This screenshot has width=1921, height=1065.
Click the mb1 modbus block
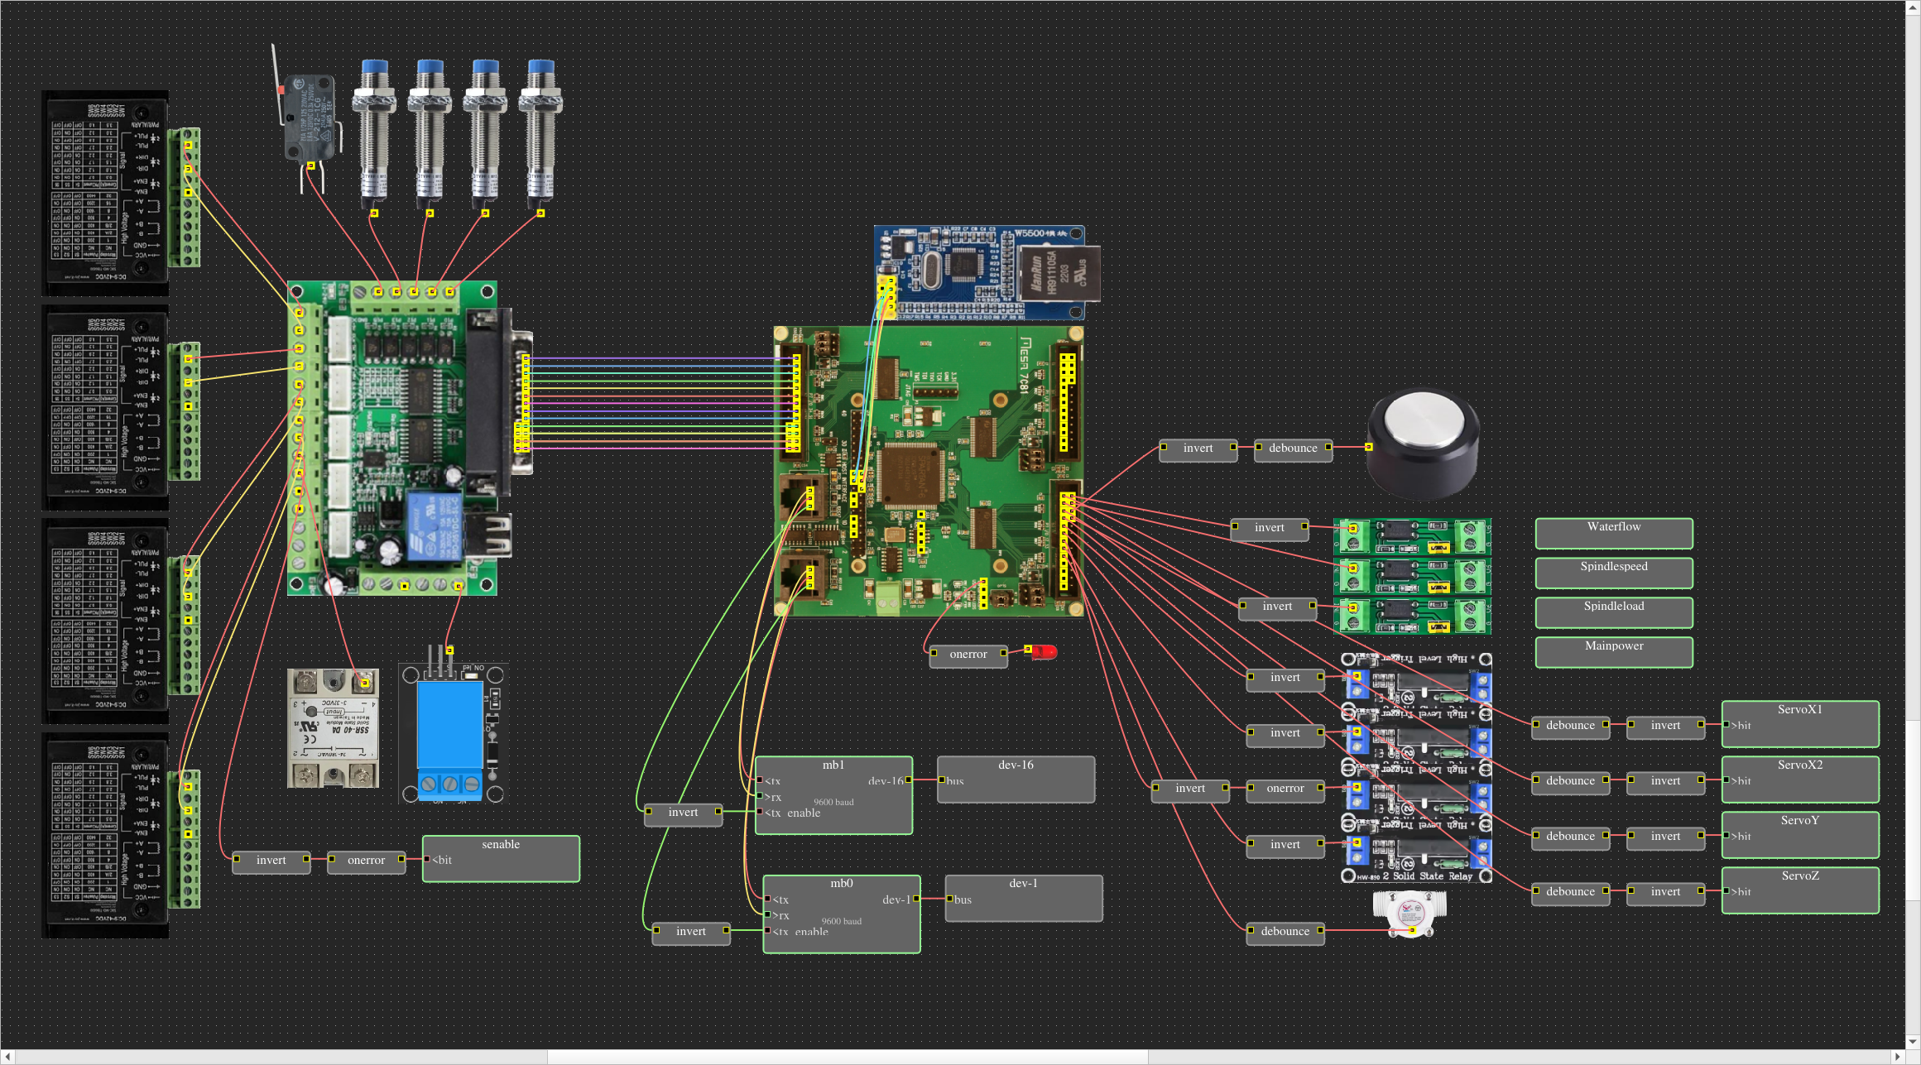click(833, 794)
